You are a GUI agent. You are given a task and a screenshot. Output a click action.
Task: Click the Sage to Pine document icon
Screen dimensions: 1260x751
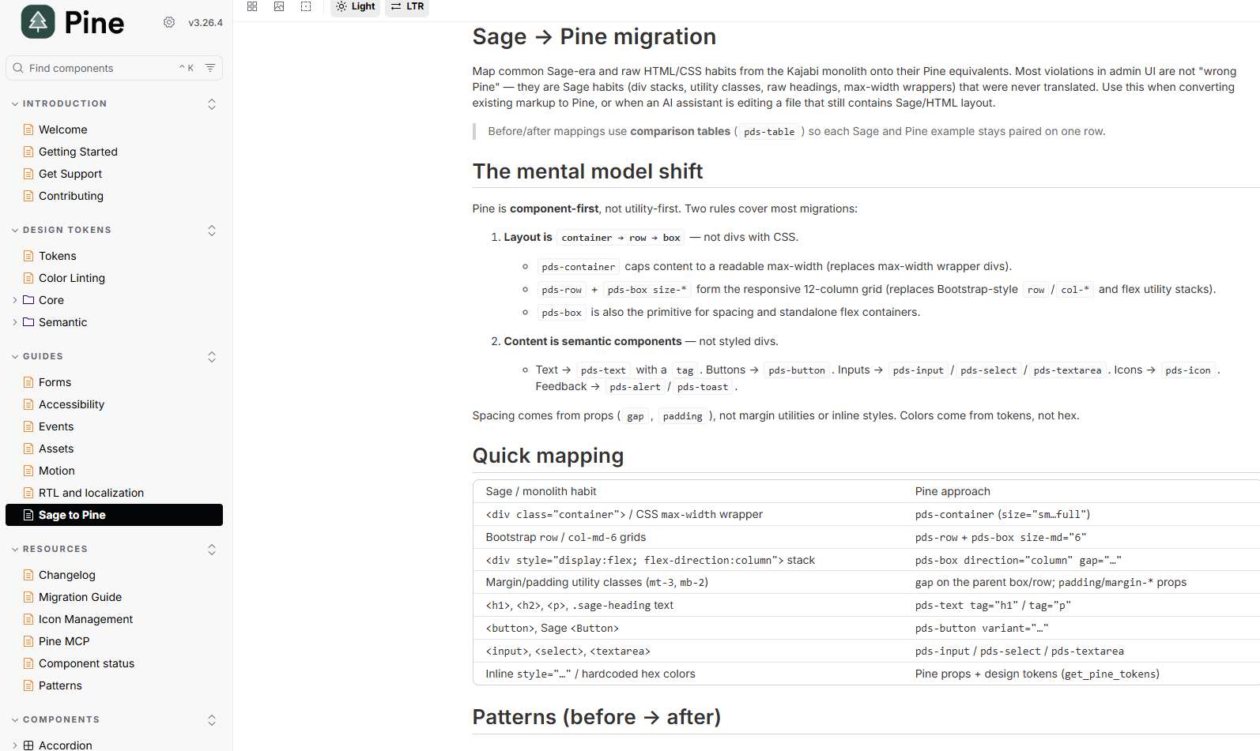point(28,515)
